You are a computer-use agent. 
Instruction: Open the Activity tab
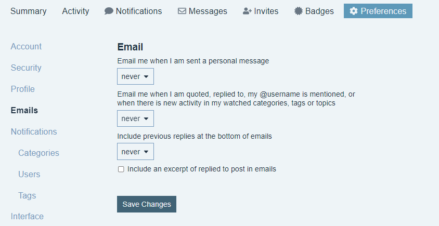(x=75, y=11)
